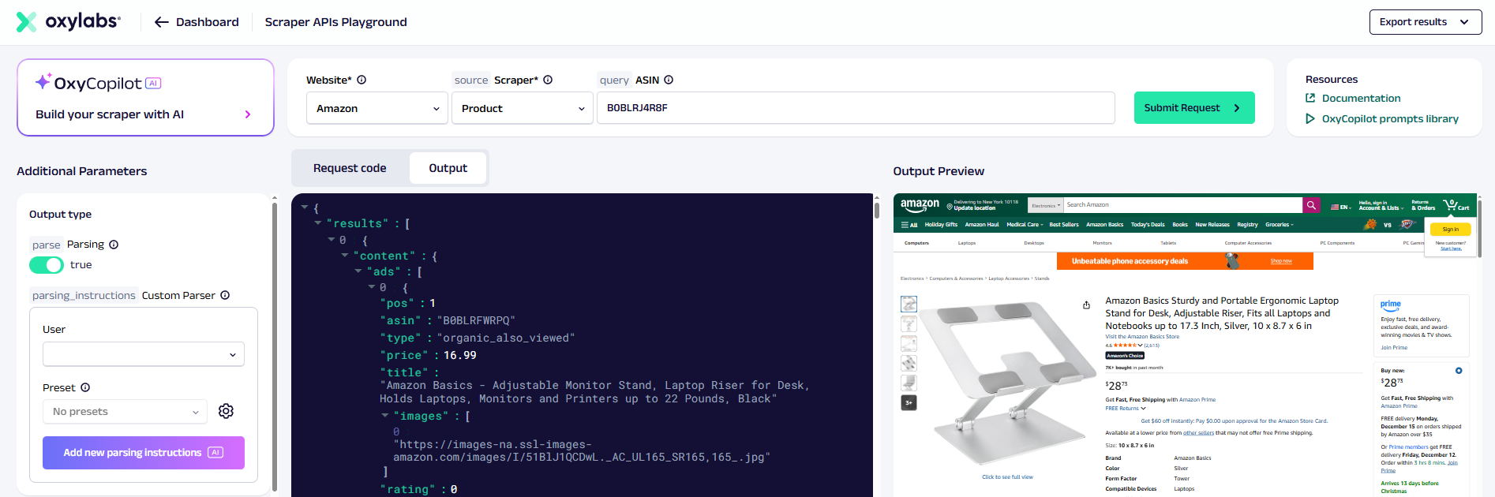This screenshot has width=1495, height=497.
Task: Click the info icon next to Website
Action: pos(362,80)
